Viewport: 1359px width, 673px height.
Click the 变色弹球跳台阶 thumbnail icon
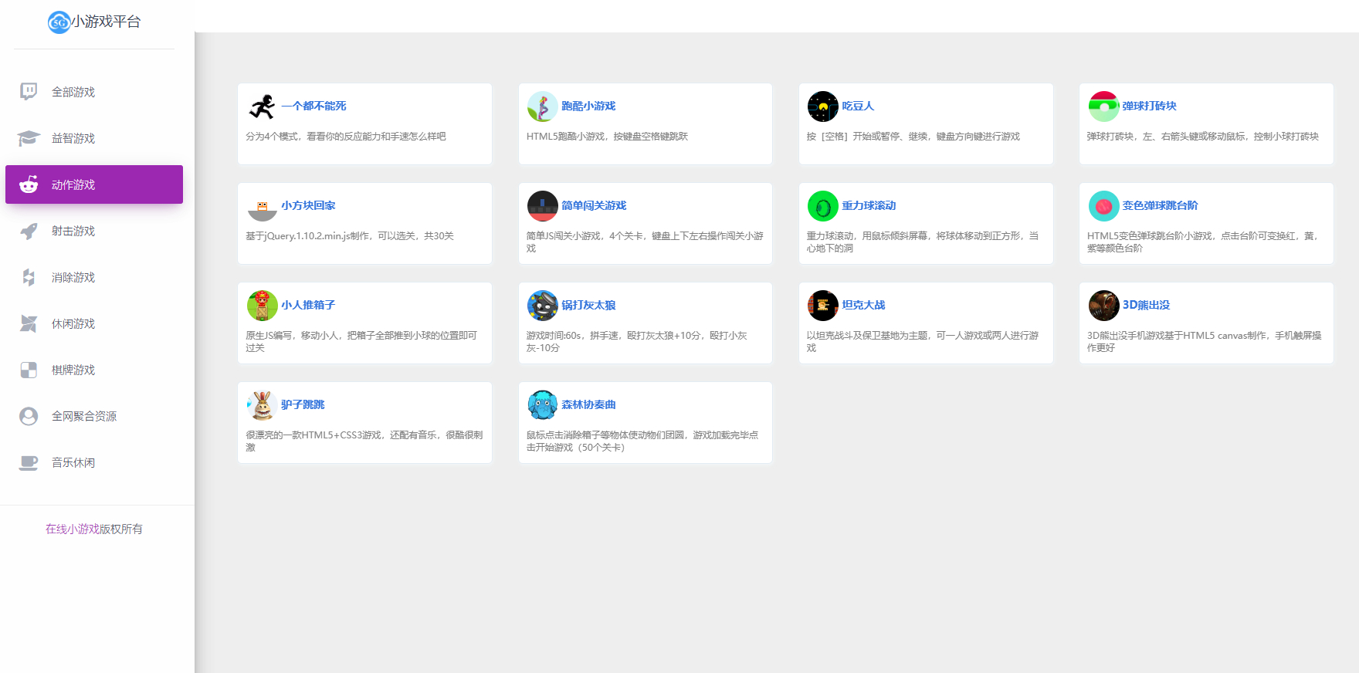click(x=1104, y=206)
